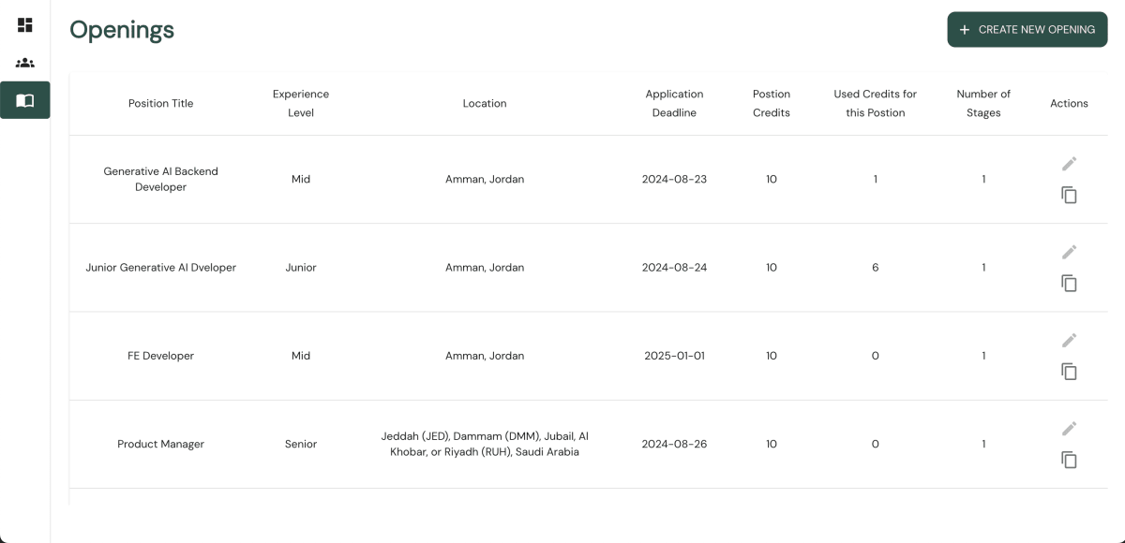Click used credits value 6

pyautogui.click(x=875, y=268)
